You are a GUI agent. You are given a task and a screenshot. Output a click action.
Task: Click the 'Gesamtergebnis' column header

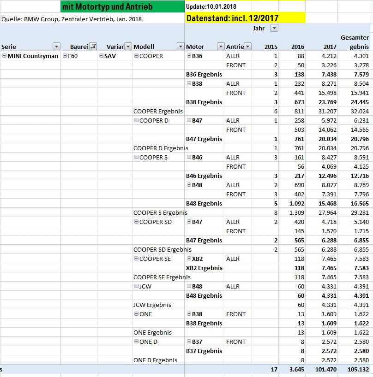click(x=355, y=42)
